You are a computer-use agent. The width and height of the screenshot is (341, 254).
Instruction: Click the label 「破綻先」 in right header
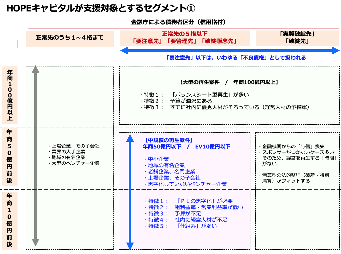tap(297, 41)
